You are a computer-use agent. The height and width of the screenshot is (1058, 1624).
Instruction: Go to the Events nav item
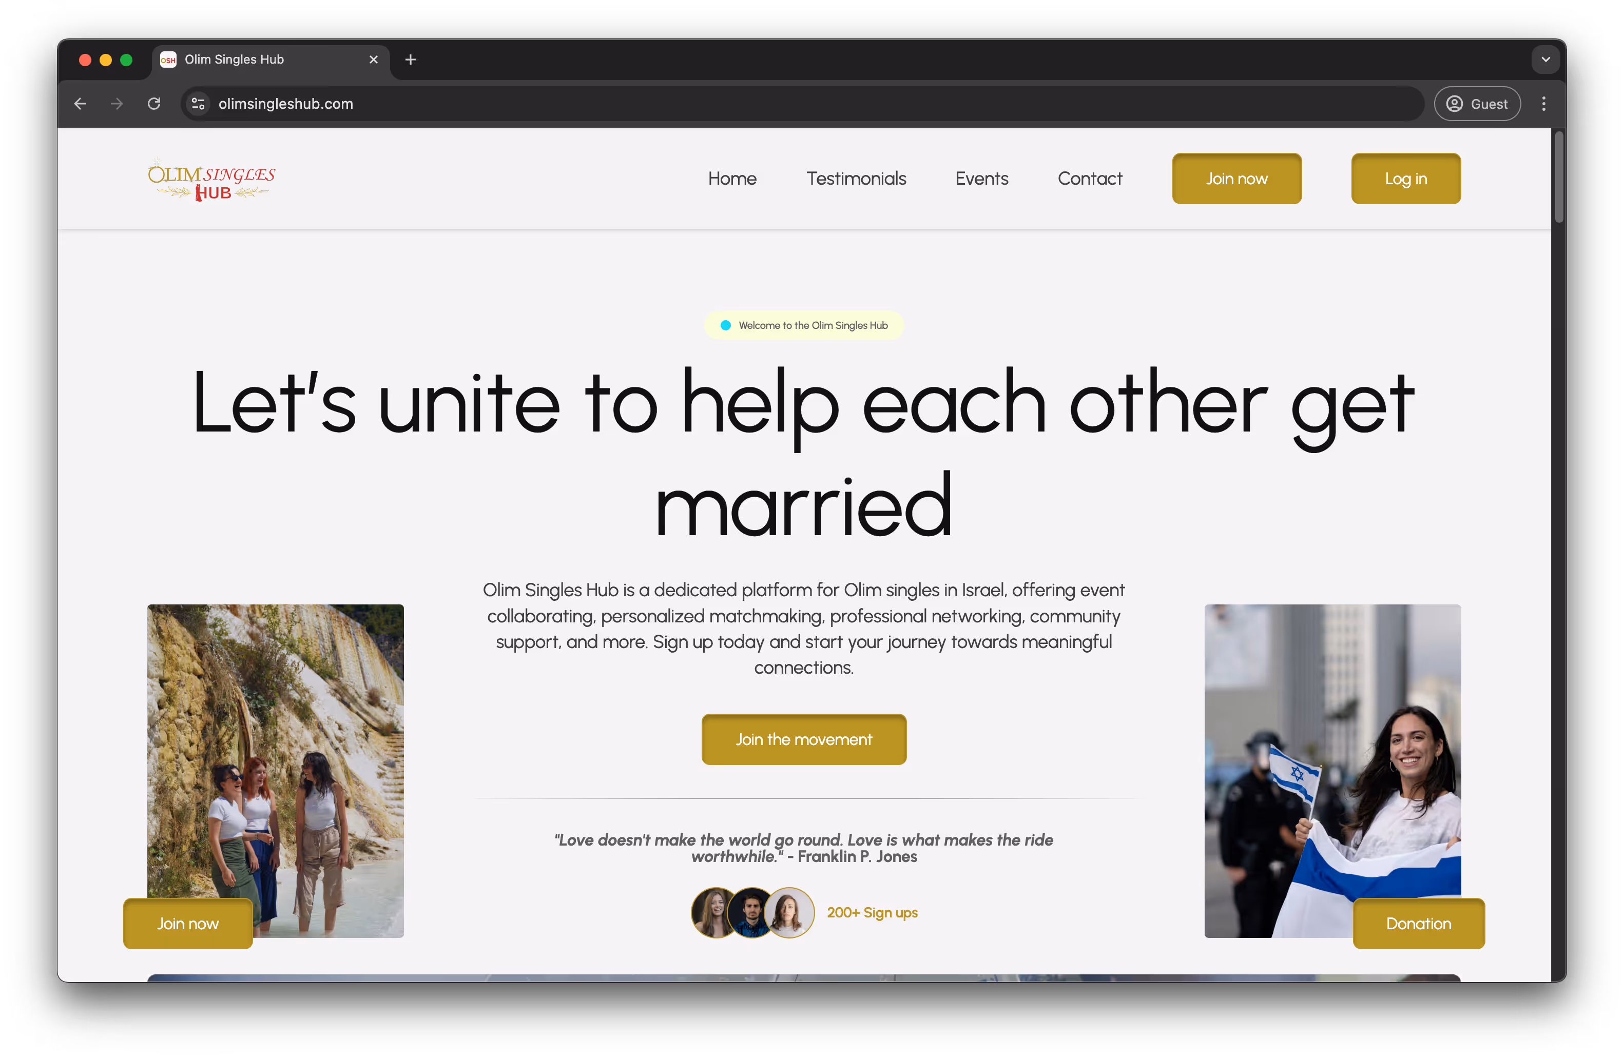pyautogui.click(x=981, y=179)
